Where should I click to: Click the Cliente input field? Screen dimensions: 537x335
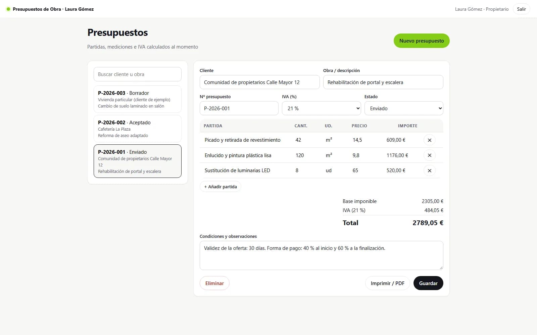[x=260, y=82]
